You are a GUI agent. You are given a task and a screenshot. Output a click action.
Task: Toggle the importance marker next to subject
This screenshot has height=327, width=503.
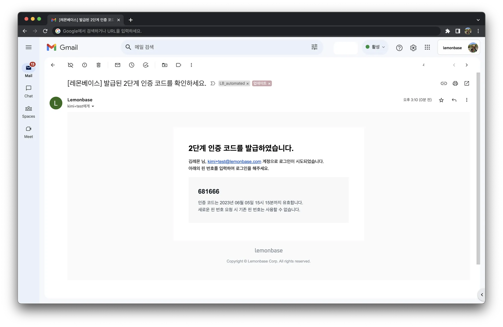click(213, 83)
